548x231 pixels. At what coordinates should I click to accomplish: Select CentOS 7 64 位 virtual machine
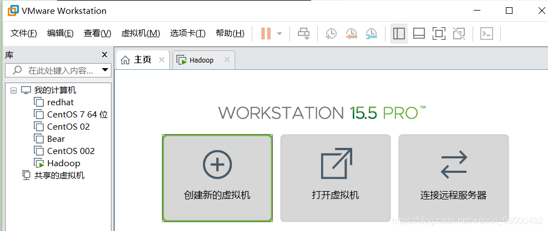(77, 115)
